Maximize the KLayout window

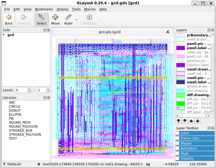[x=203, y=3]
